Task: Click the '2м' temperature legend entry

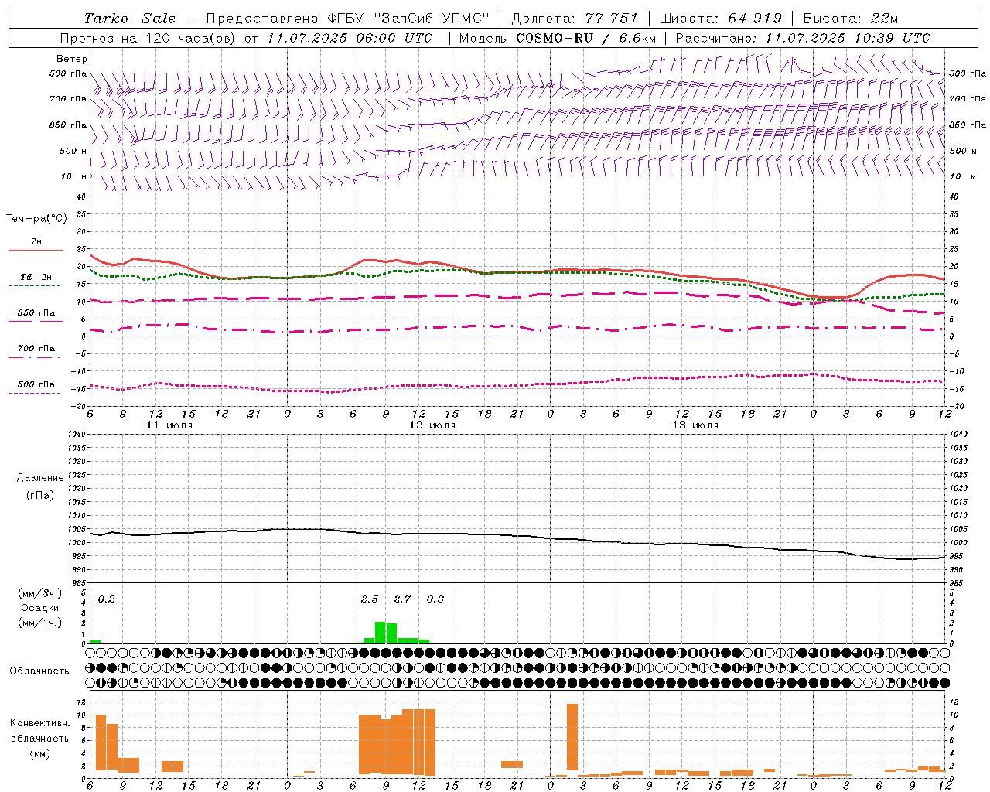Action: click(x=36, y=242)
